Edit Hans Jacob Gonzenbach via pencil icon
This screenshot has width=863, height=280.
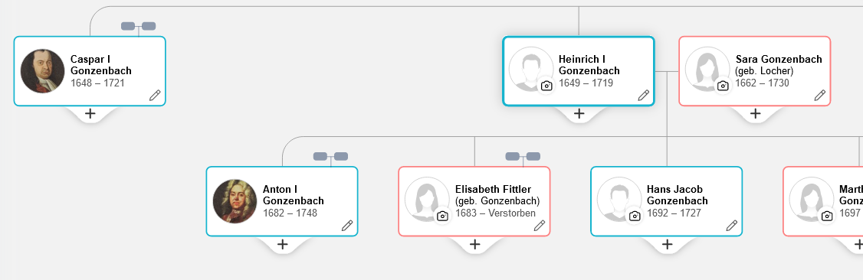tap(731, 226)
